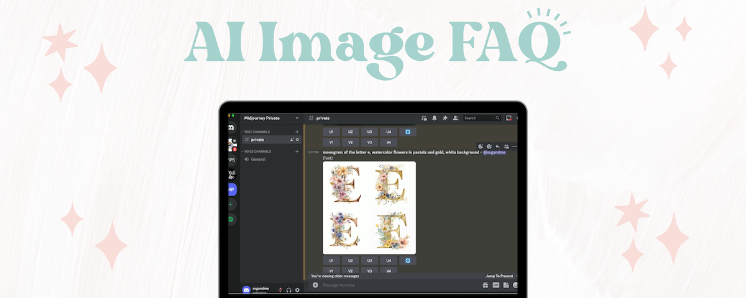746x298 pixels.
Task: Open sticker picker
Action: click(x=506, y=285)
